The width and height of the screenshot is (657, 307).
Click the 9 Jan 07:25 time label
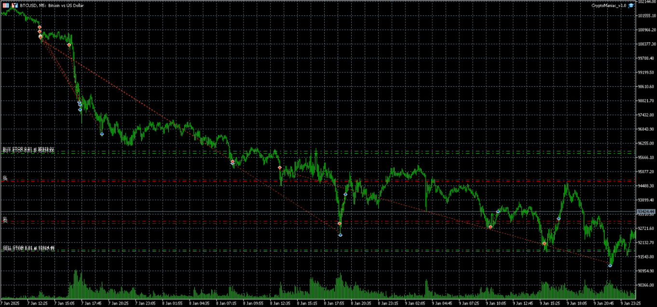click(469, 304)
